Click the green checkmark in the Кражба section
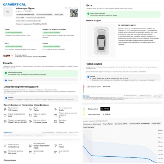Screen dimensions: 164x164 click(x=5, y=73)
